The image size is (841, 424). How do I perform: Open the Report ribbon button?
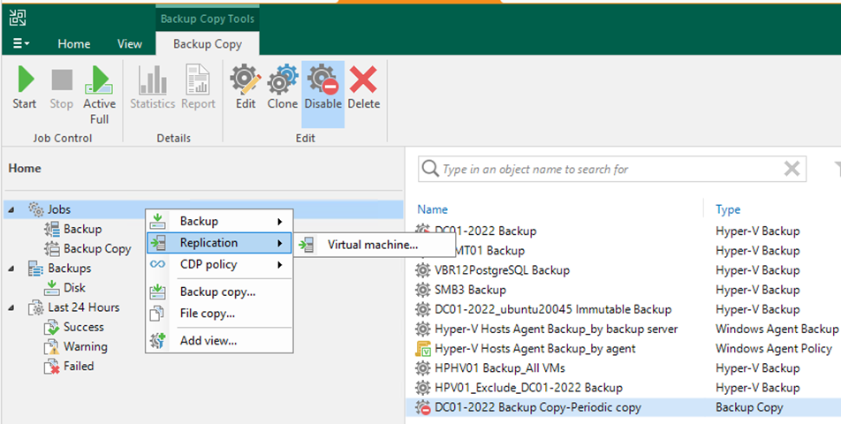[x=198, y=89]
